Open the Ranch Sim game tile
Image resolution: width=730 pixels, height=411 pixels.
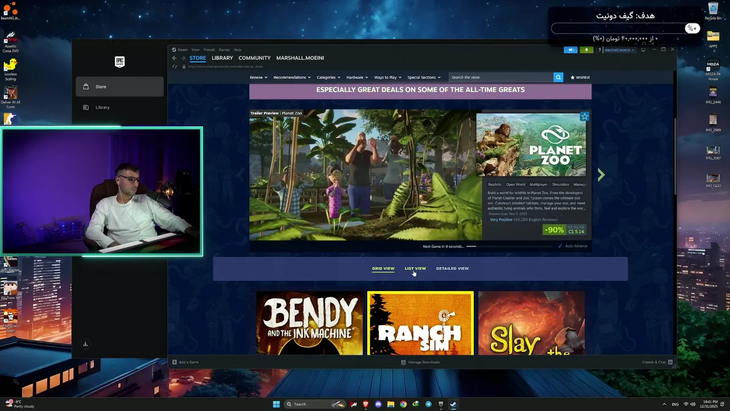click(420, 323)
